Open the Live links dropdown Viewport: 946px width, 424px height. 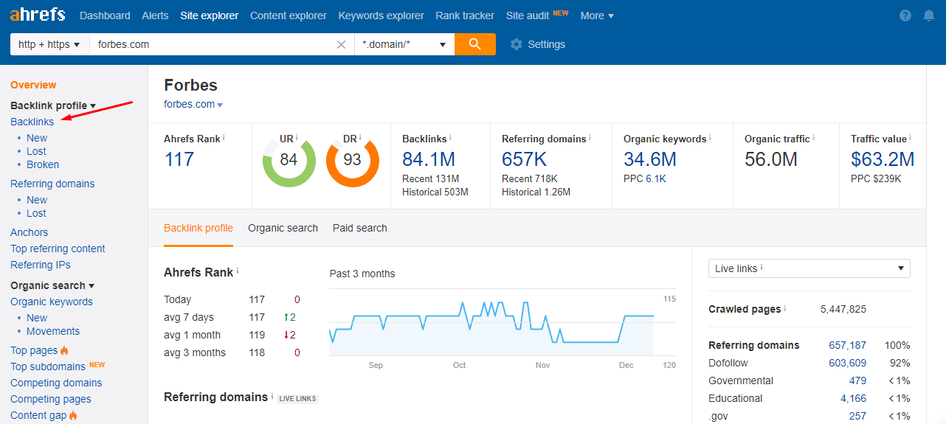(809, 268)
